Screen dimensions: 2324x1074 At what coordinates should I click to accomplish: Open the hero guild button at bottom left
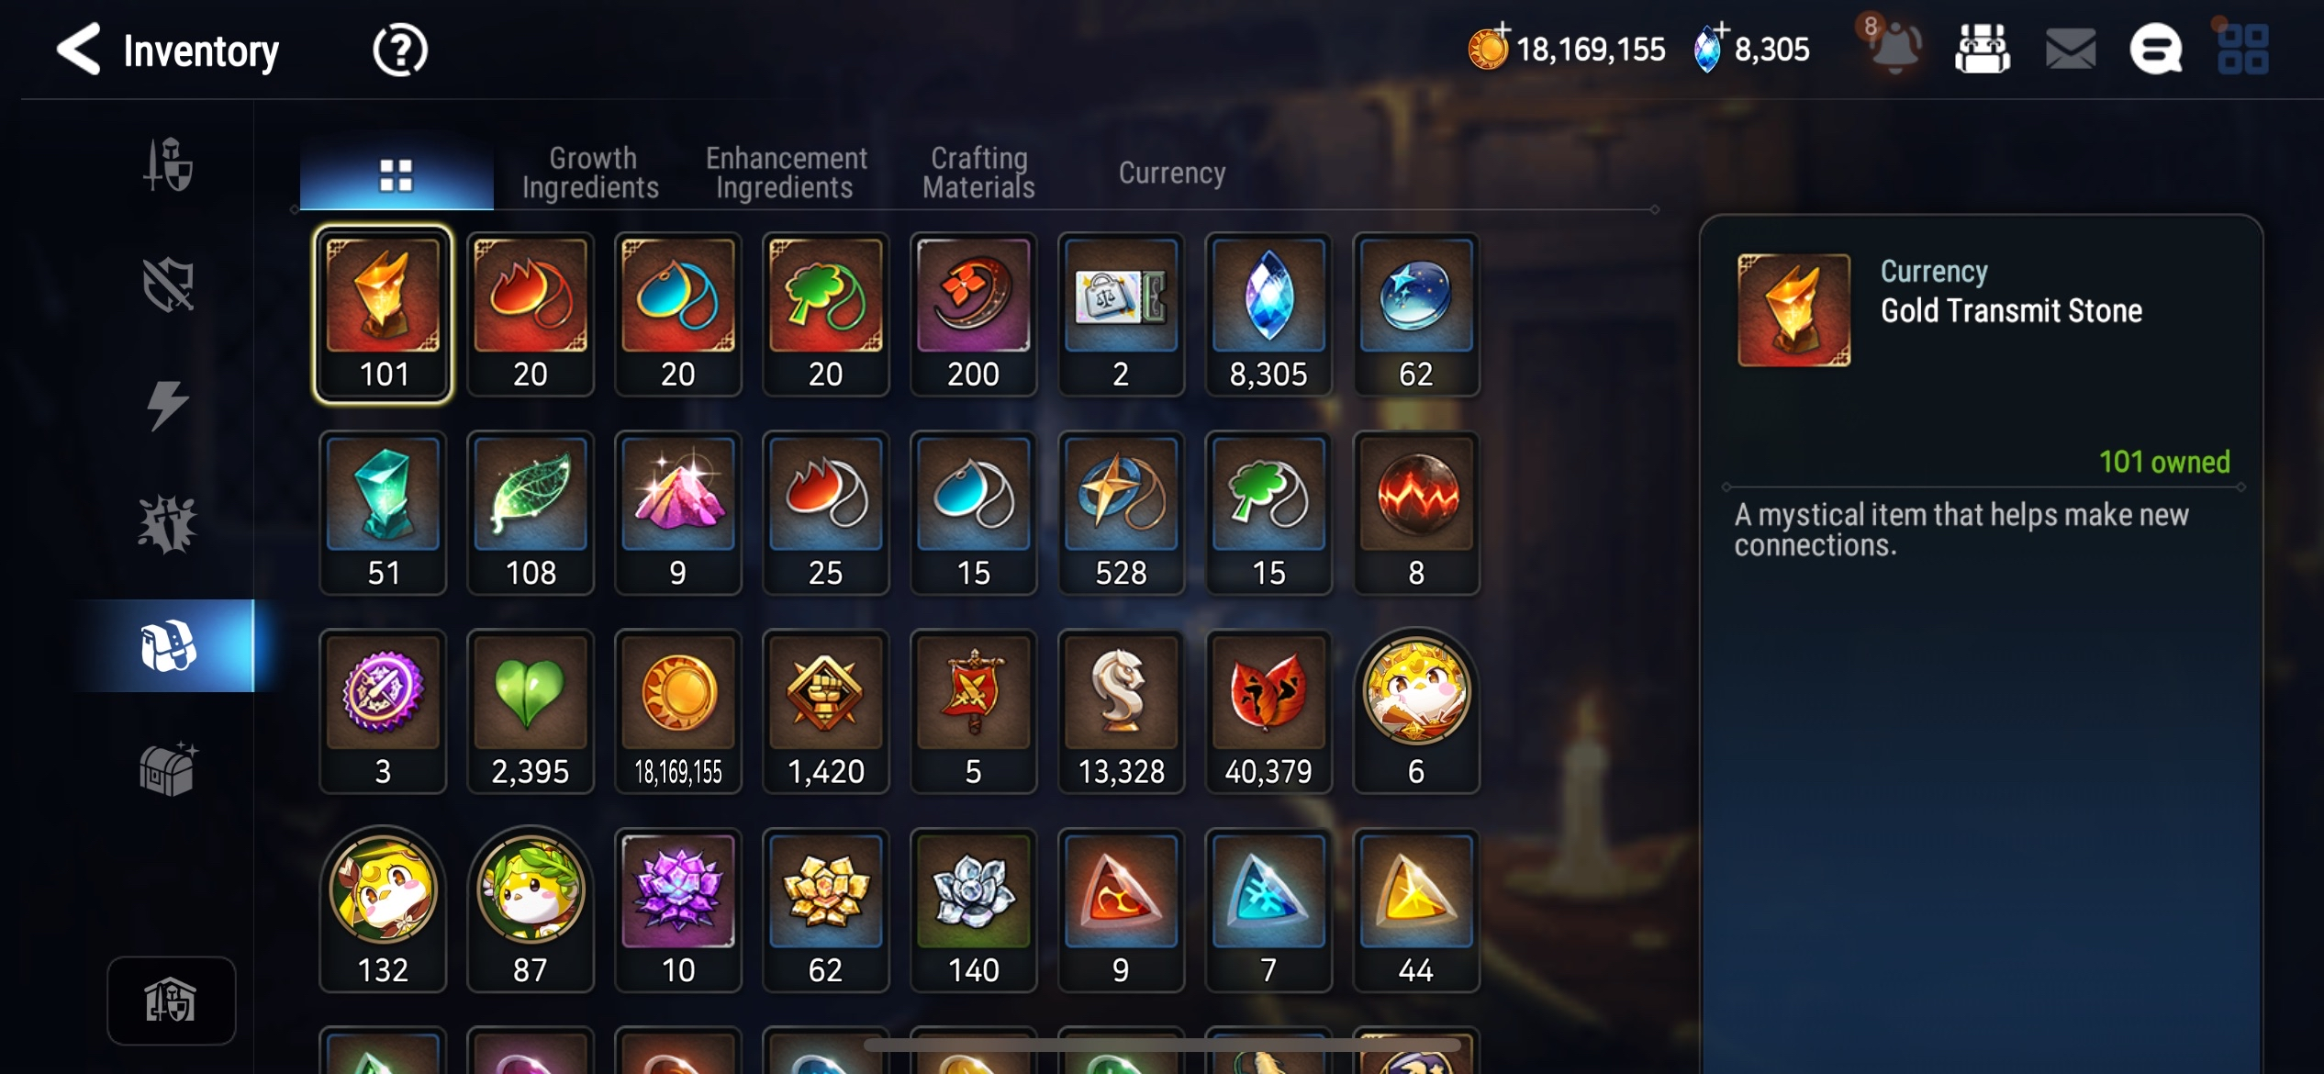pyautogui.click(x=171, y=1000)
